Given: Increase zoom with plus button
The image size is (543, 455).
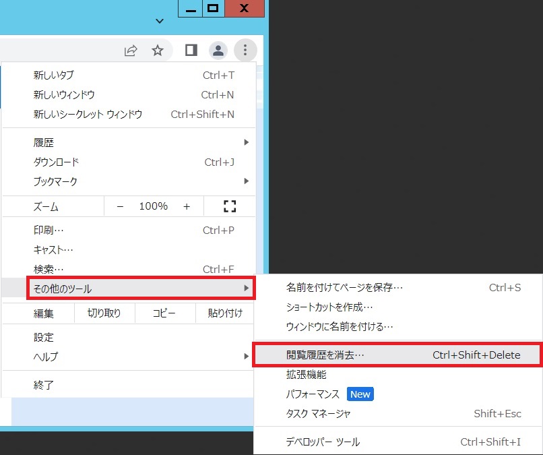Looking at the screenshot, I should tap(187, 206).
